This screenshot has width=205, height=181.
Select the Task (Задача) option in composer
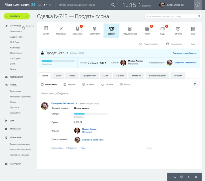[x=69, y=84]
